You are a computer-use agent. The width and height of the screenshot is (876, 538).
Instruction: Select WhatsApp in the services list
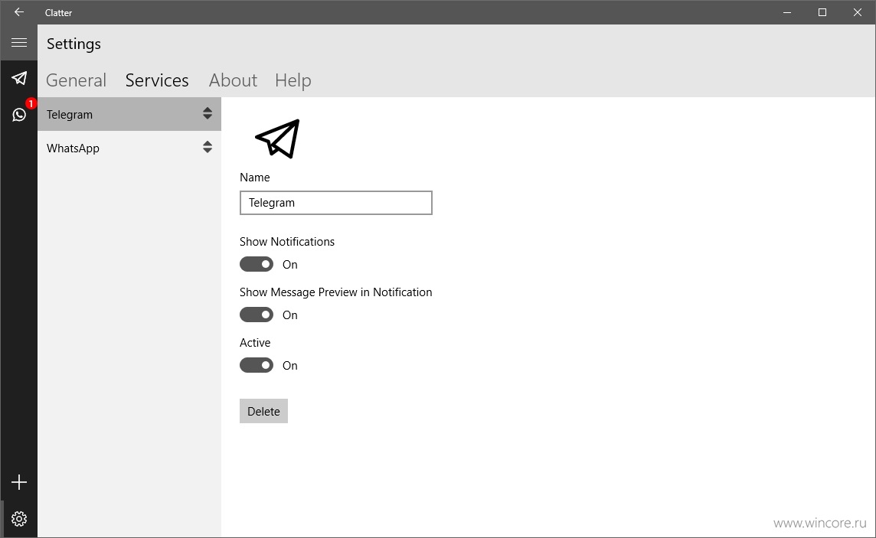coord(129,148)
